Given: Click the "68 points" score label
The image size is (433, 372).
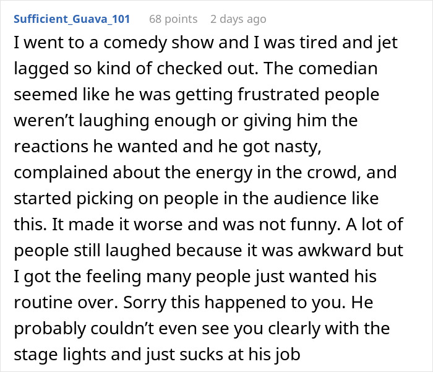Looking at the screenshot, I should [173, 19].
